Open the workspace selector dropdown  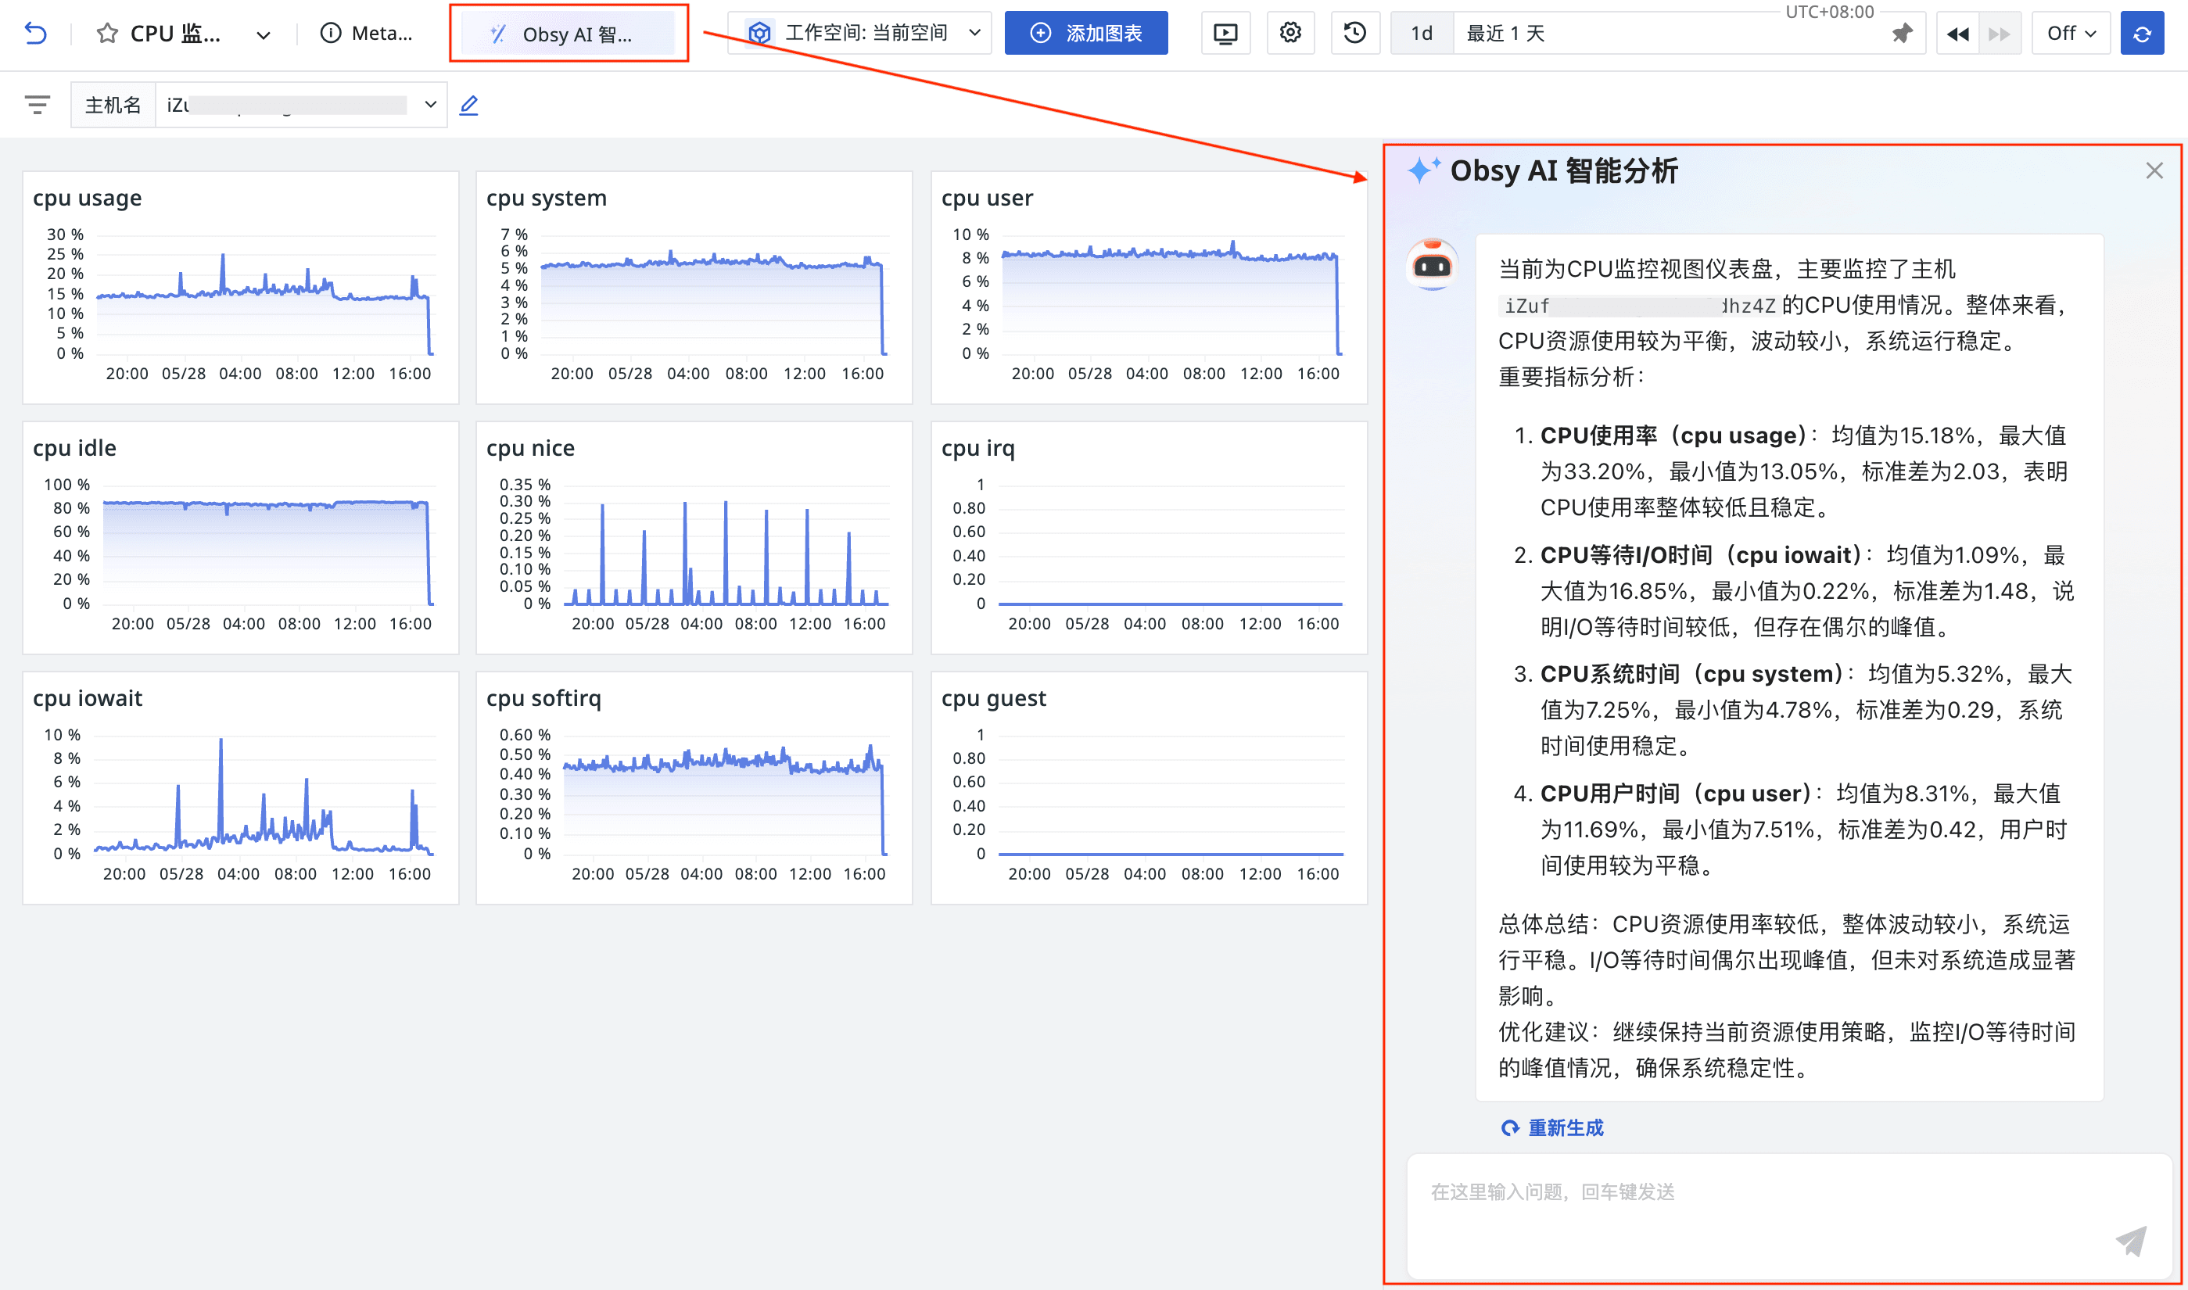pyautogui.click(x=859, y=33)
